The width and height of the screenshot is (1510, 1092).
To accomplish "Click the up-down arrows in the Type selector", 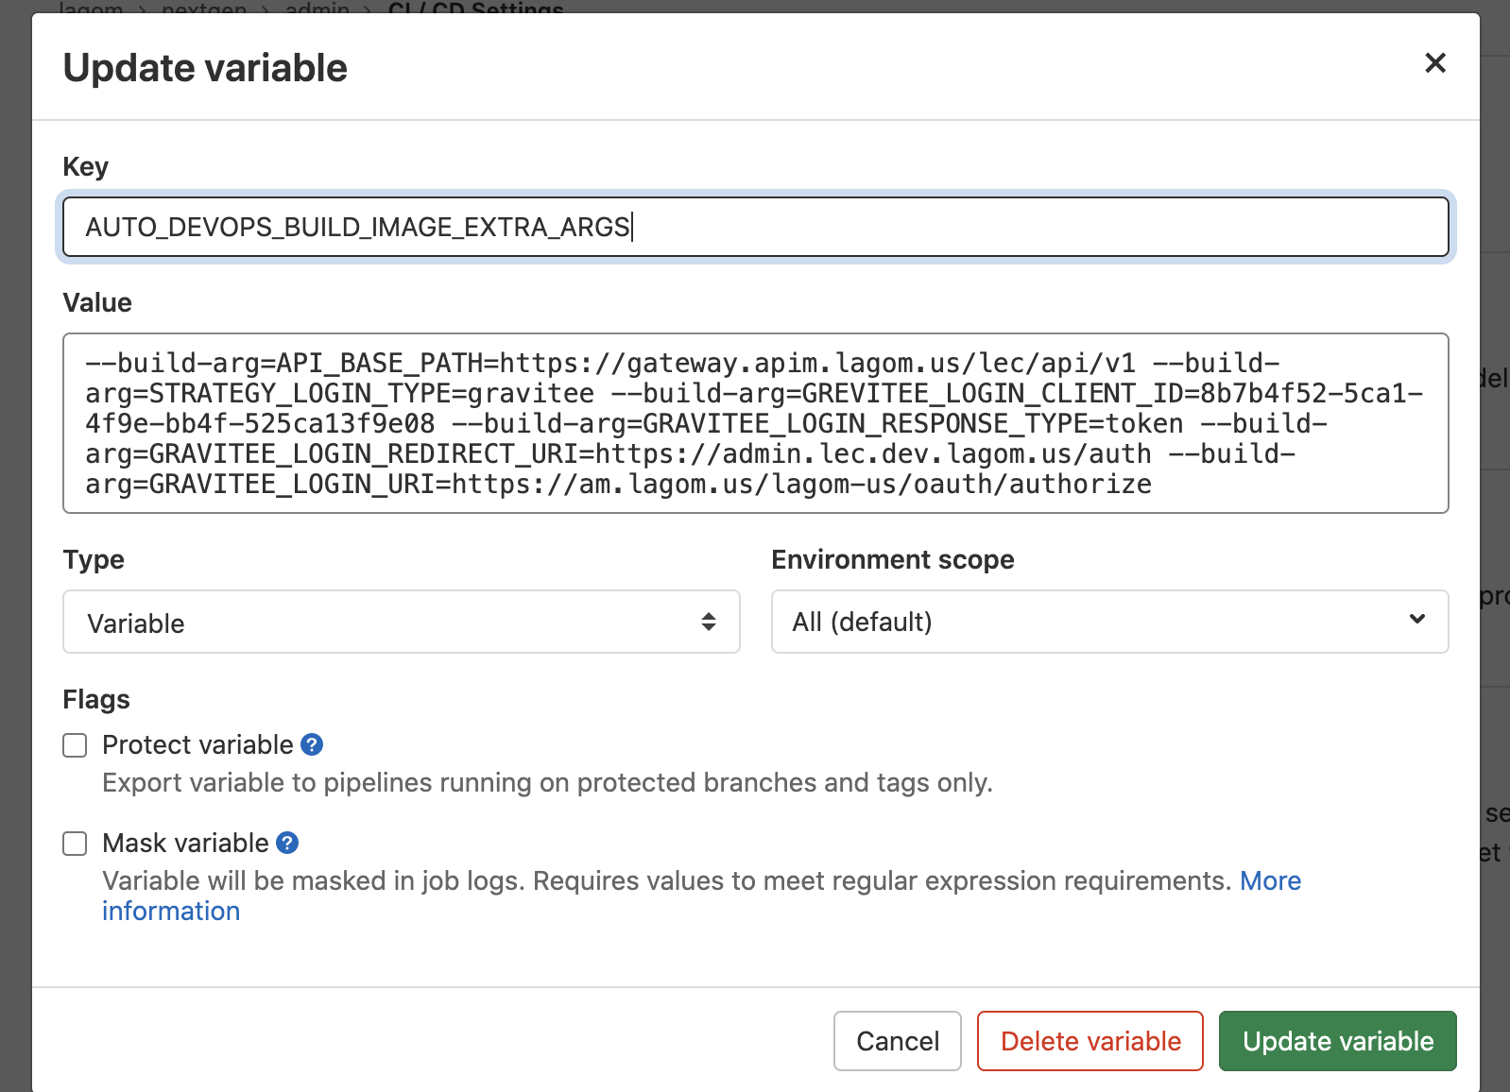I will pos(708,622).
